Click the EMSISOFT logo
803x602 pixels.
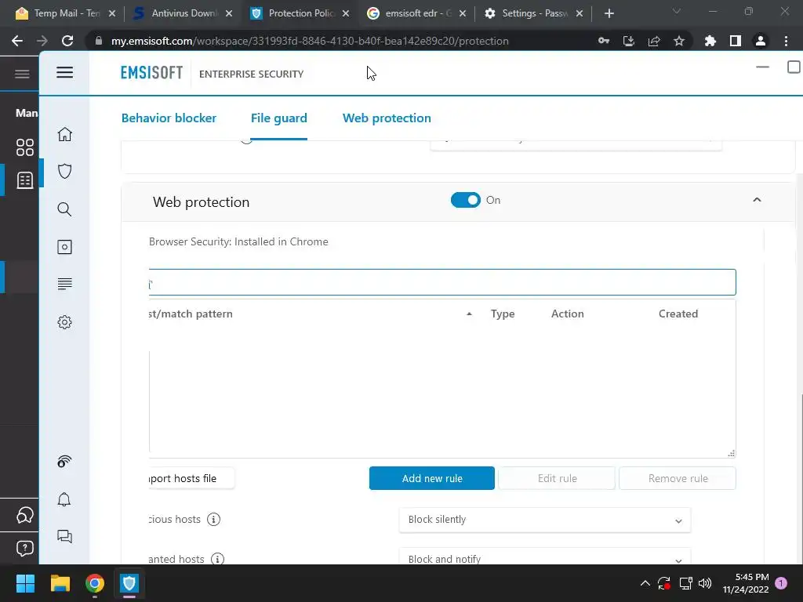(x=151, y=73)
